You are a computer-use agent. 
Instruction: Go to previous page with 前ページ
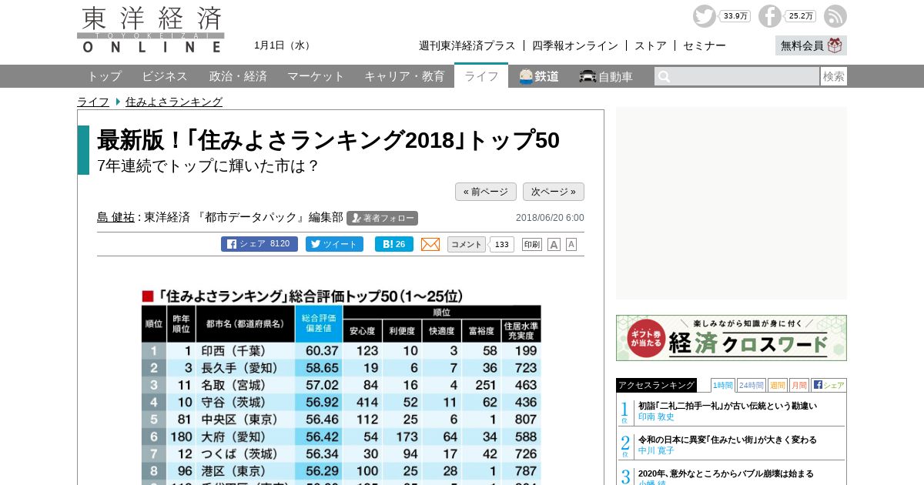pos(486,192)
